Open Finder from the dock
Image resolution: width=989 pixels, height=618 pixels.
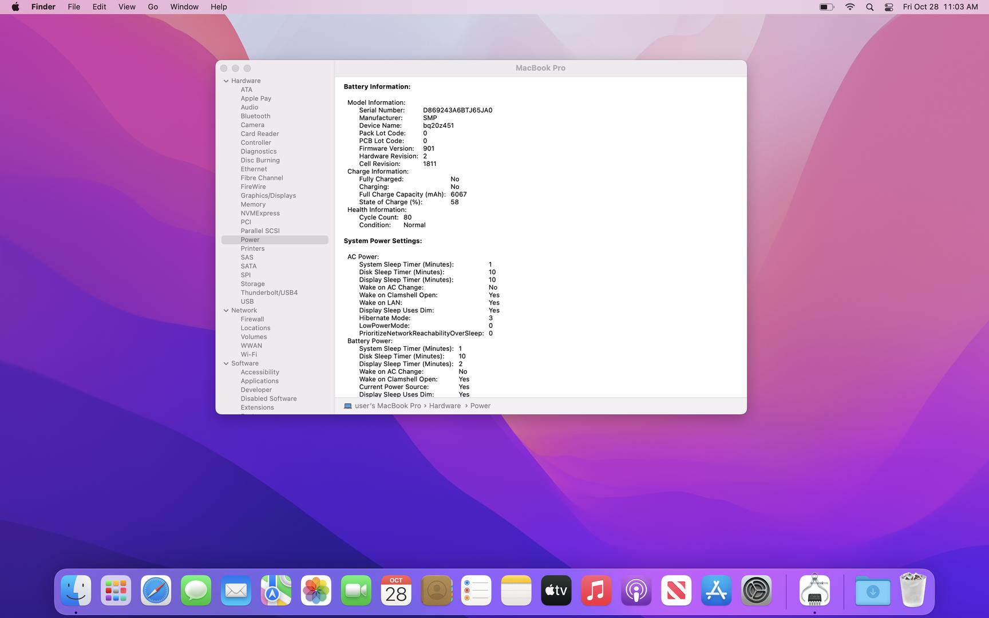pyautogui.click(x=76, y=591)
